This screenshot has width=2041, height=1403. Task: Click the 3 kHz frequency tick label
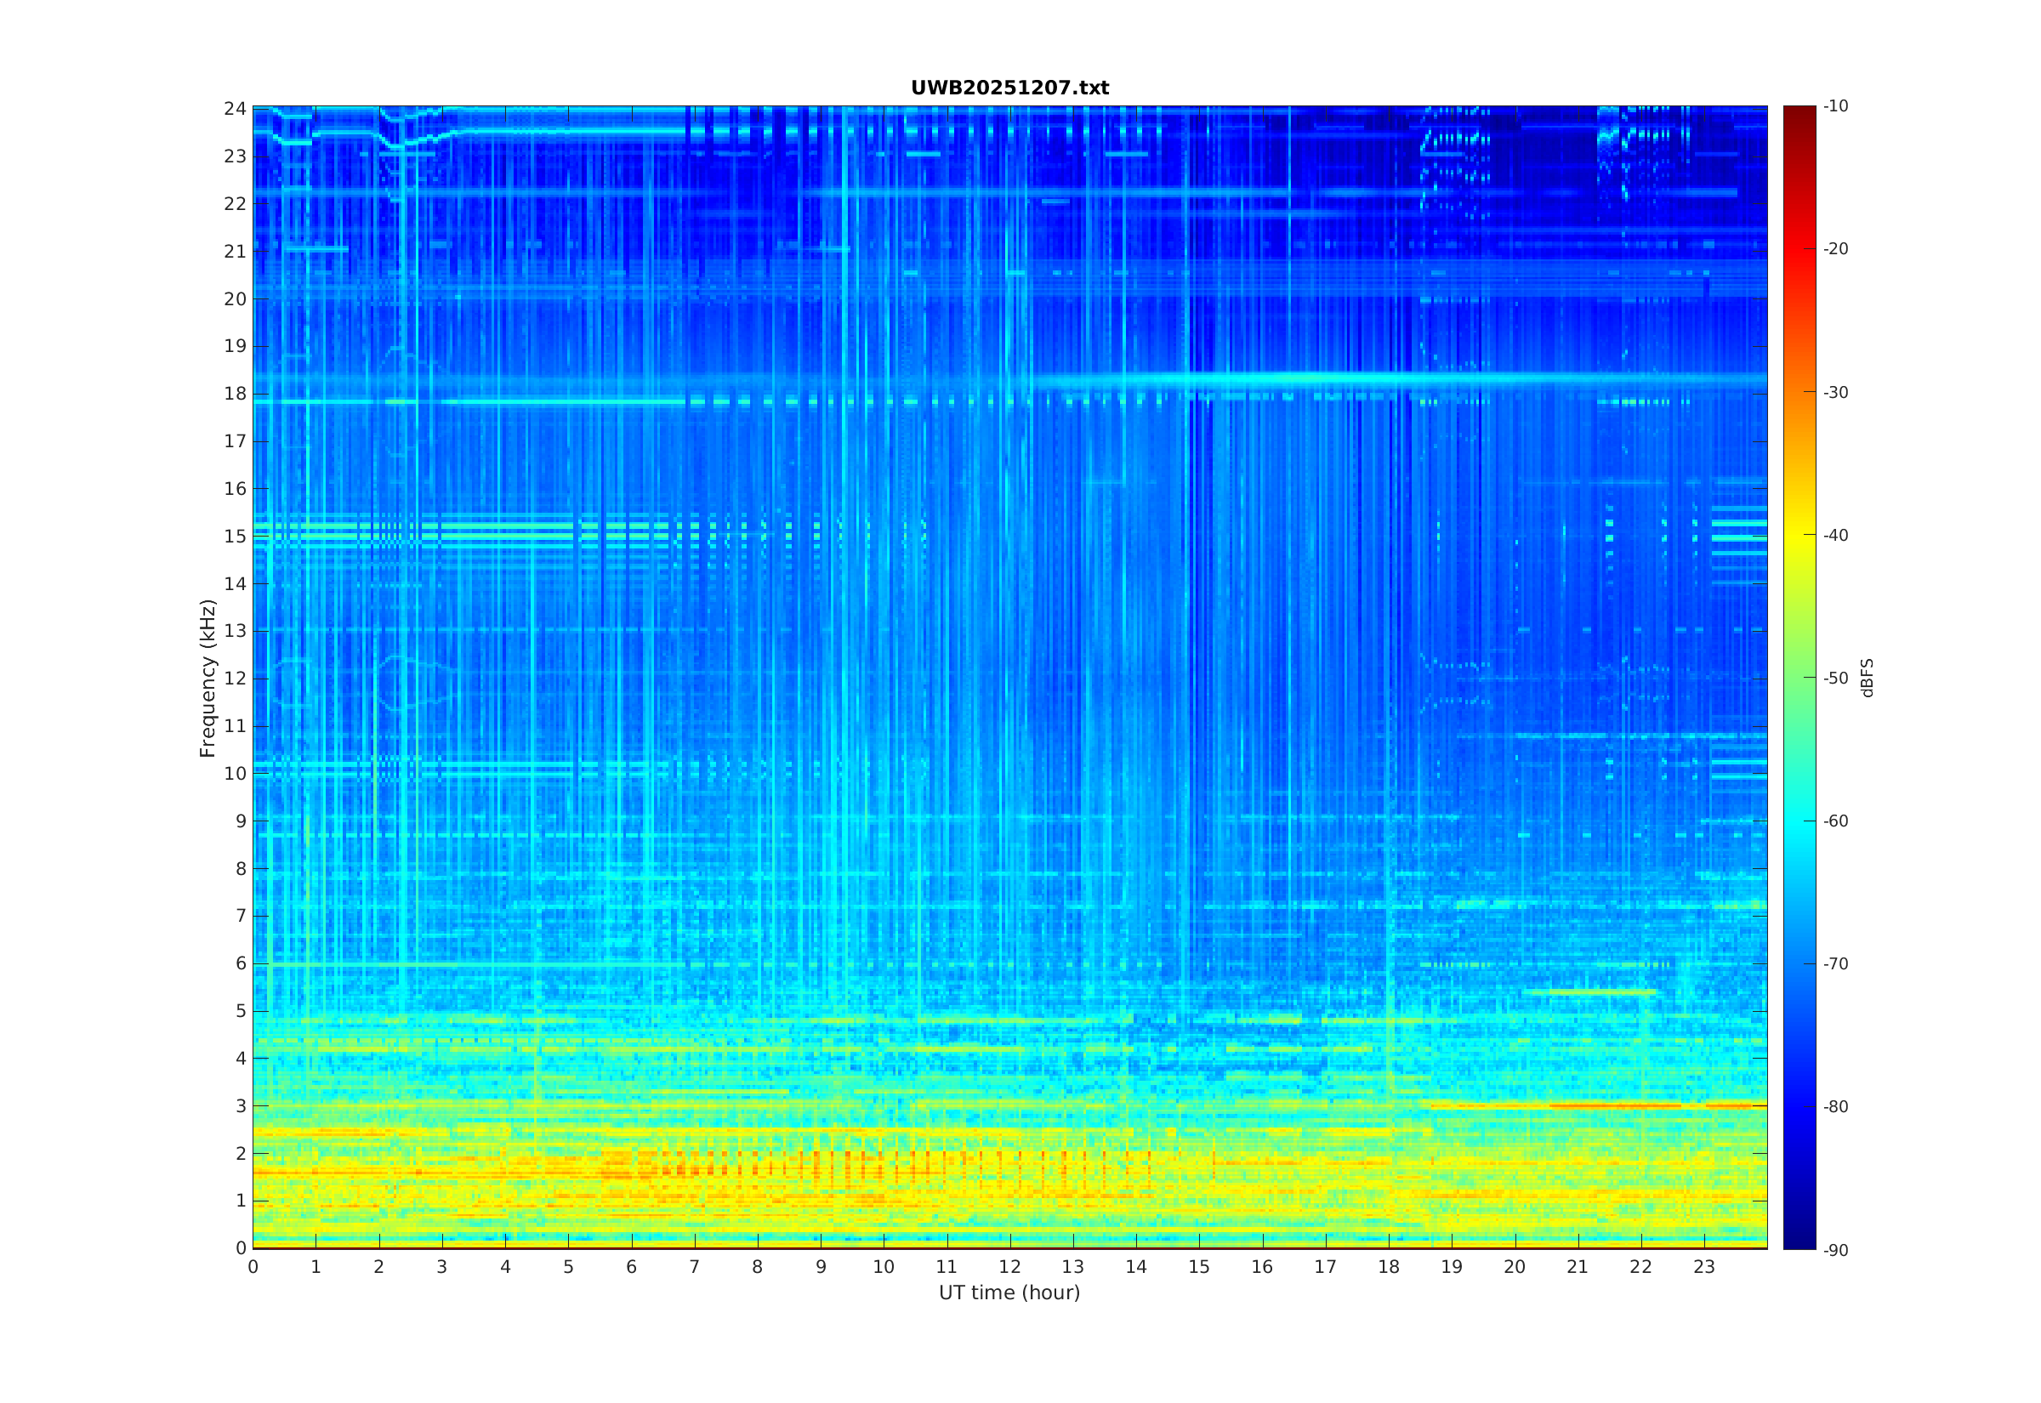[x=240, y=1106]
